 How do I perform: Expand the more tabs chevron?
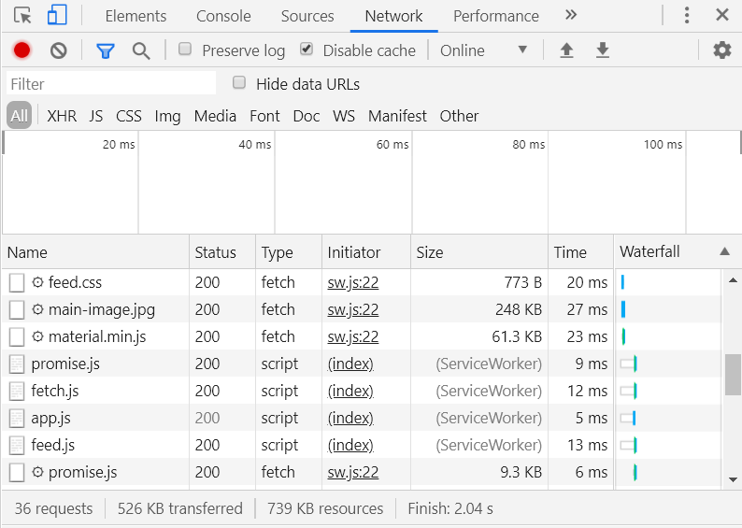click(x=571, y=16)
